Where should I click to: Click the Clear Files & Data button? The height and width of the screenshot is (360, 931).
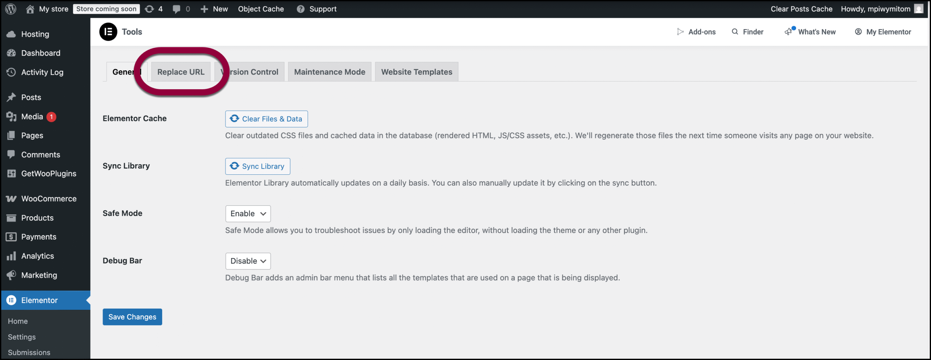(267, 119)
